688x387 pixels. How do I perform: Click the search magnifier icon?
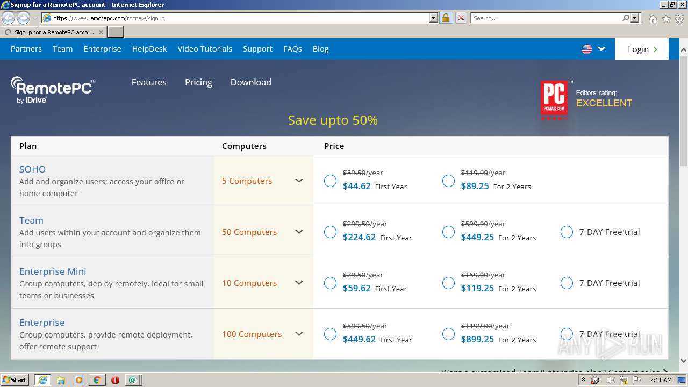(x=626, y=18)
